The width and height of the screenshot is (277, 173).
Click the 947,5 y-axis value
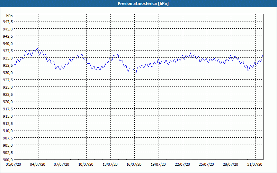[8, 21]
